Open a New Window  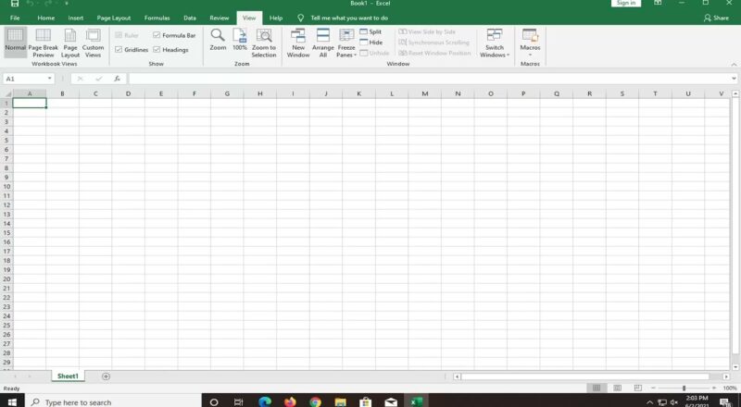pyautogui.click(x=298, y=43)
